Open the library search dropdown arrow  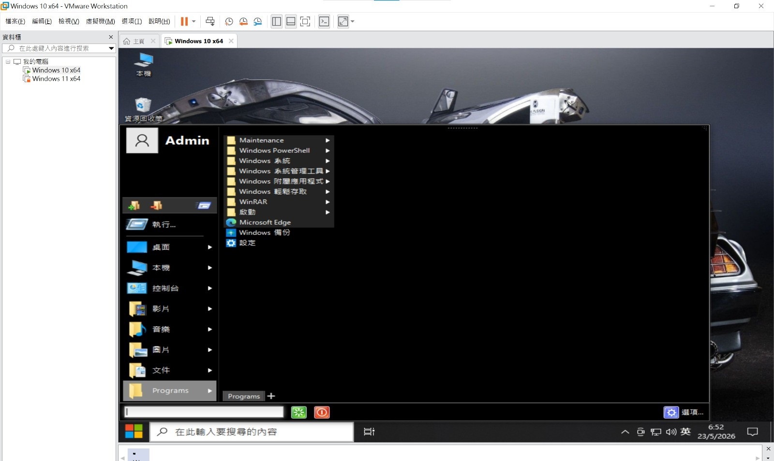point(111,48)
